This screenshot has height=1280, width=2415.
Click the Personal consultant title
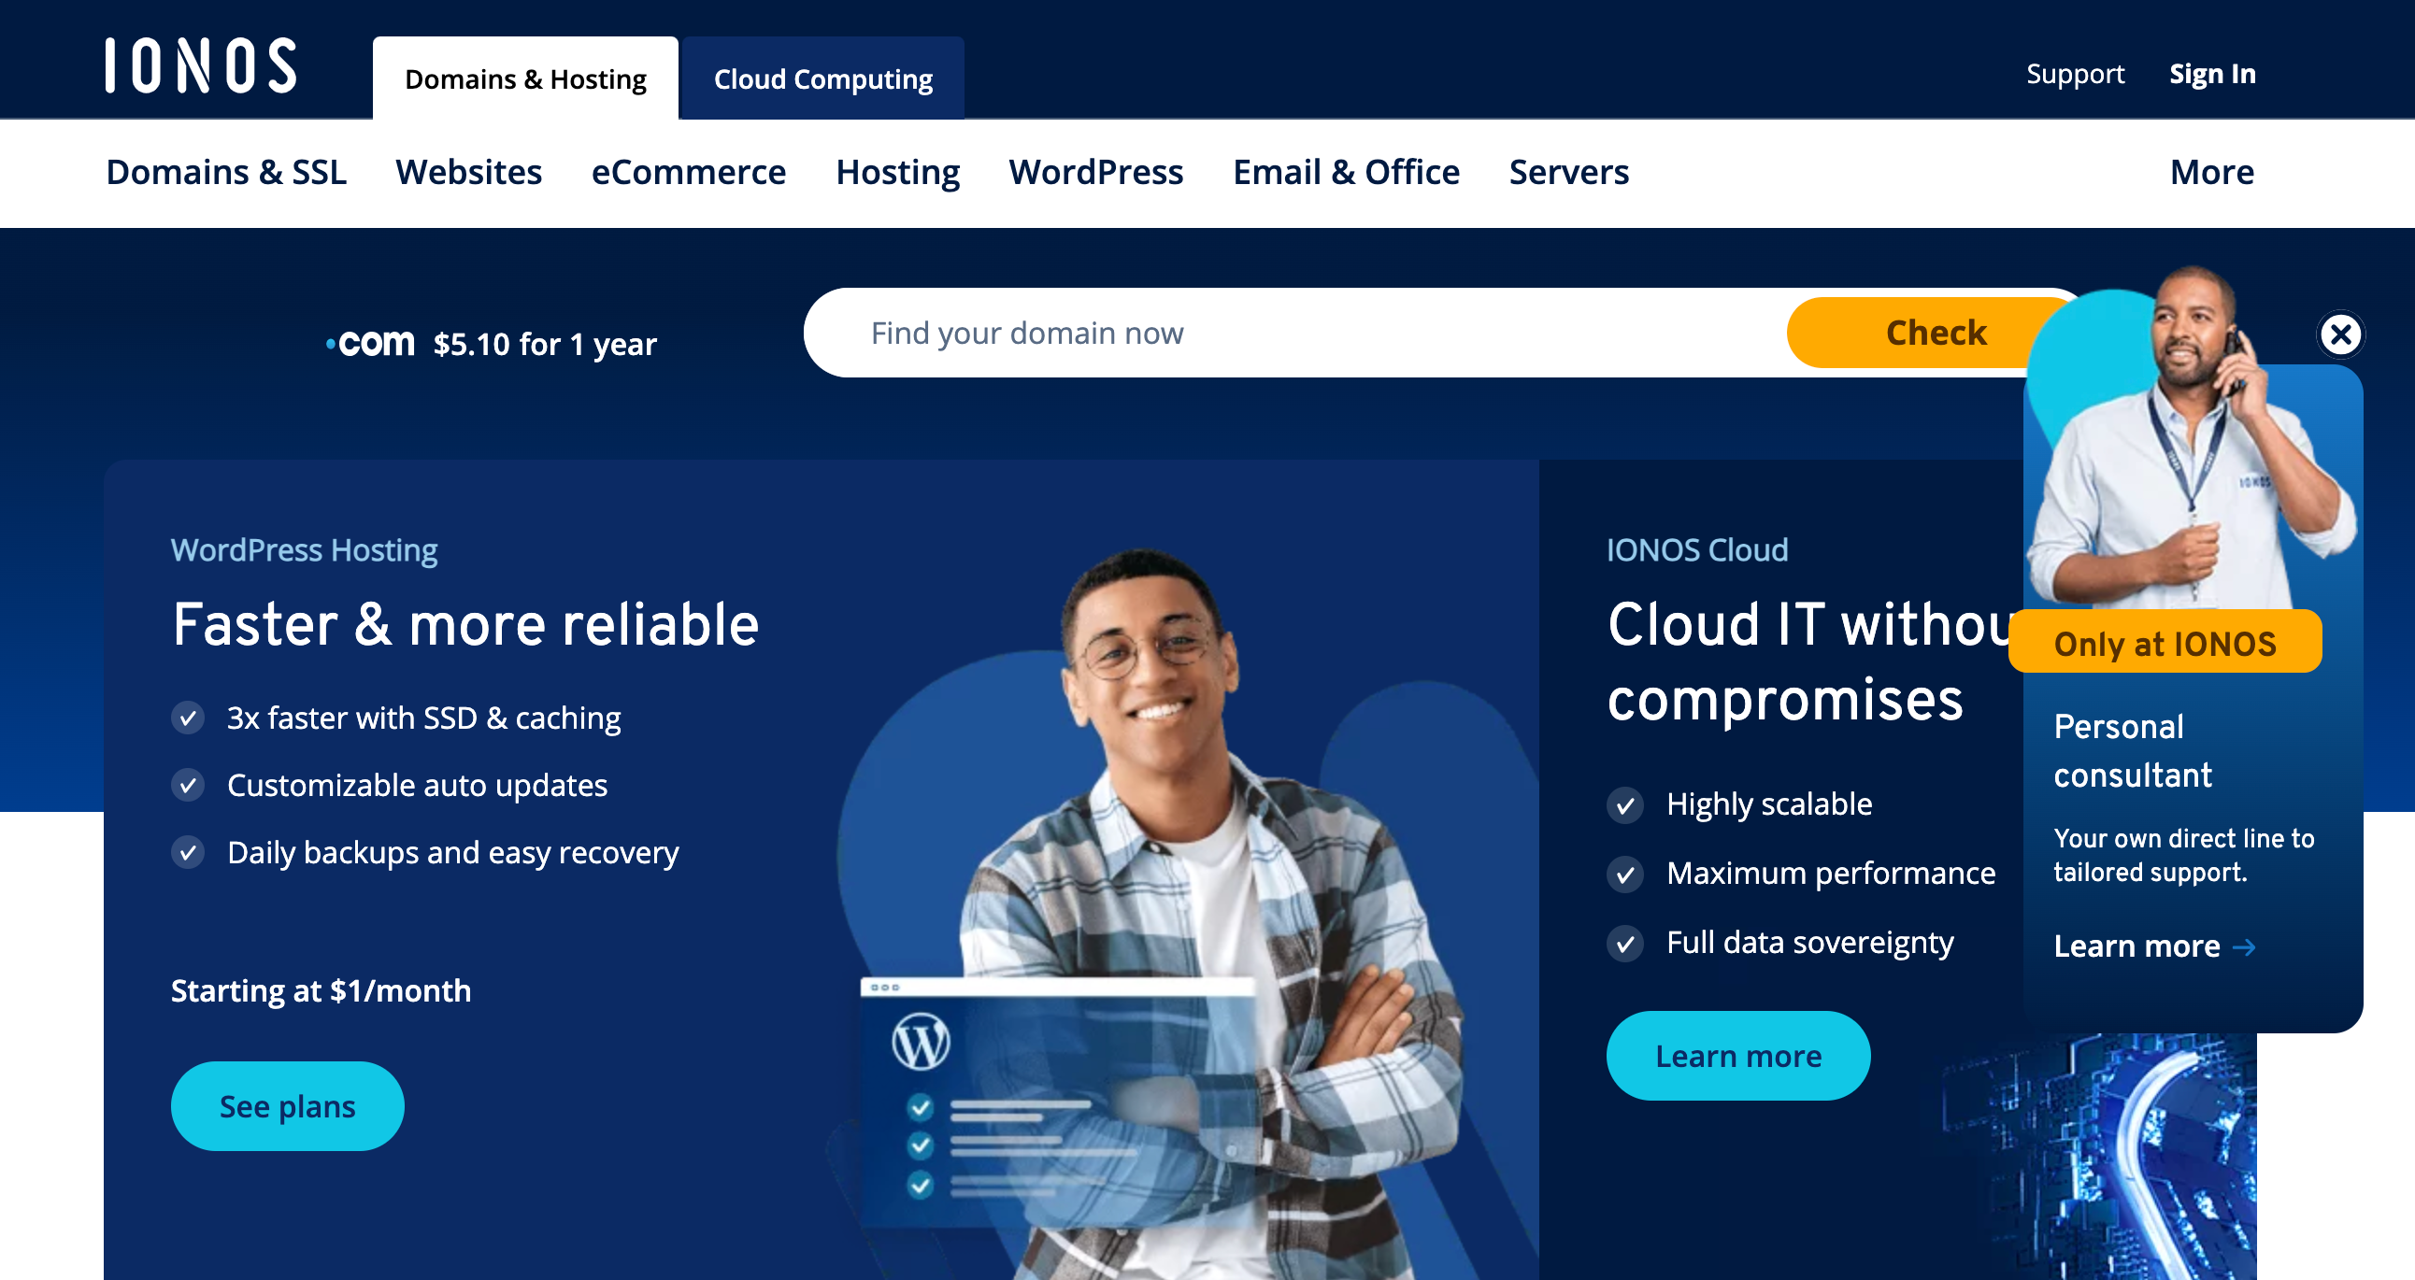coord(2133,750)
